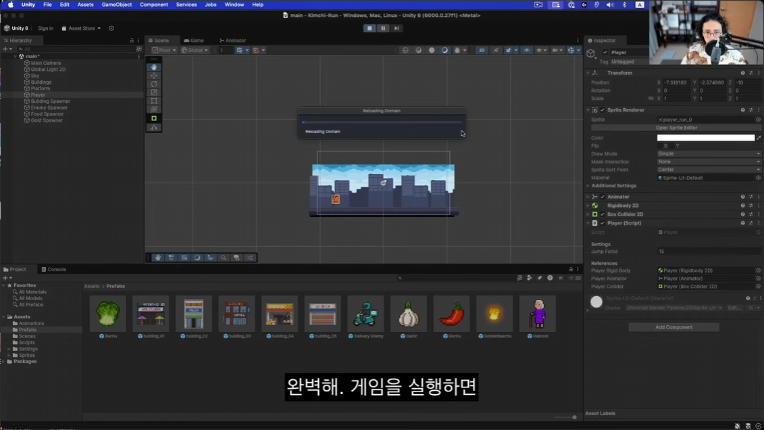764x430 pixels.
Task: Open the Apple menu
Action: pyautogui.click(x=11, y=4)
